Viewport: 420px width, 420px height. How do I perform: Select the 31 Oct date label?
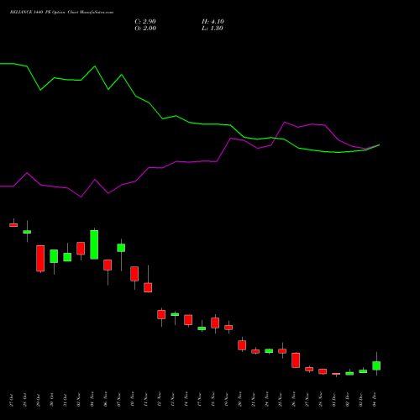(x=66, y=400)
